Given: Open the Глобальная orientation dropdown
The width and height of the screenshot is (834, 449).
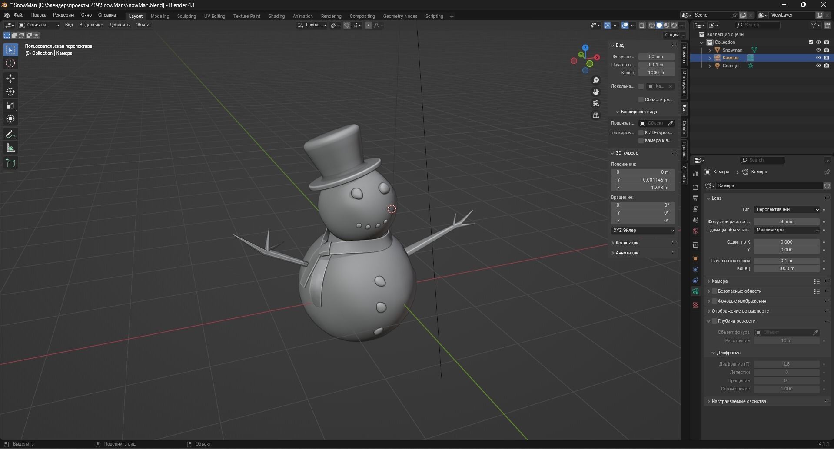Looking at the screenshot, I should click(312, 25).
